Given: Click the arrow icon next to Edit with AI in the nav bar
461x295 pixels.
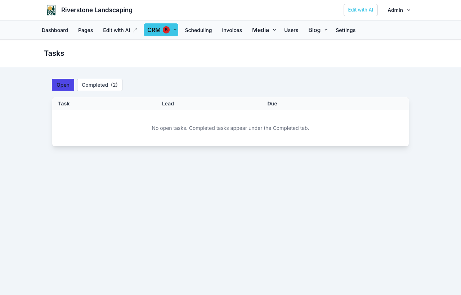Looking at the screenshot, I should (x=135, y=30).
